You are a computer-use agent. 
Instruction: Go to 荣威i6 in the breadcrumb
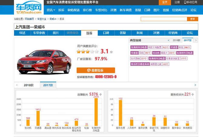(53, 19)
